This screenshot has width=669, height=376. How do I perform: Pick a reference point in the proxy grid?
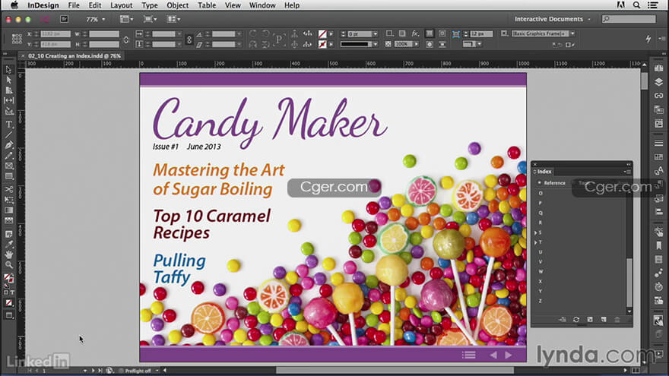point(17,39)
